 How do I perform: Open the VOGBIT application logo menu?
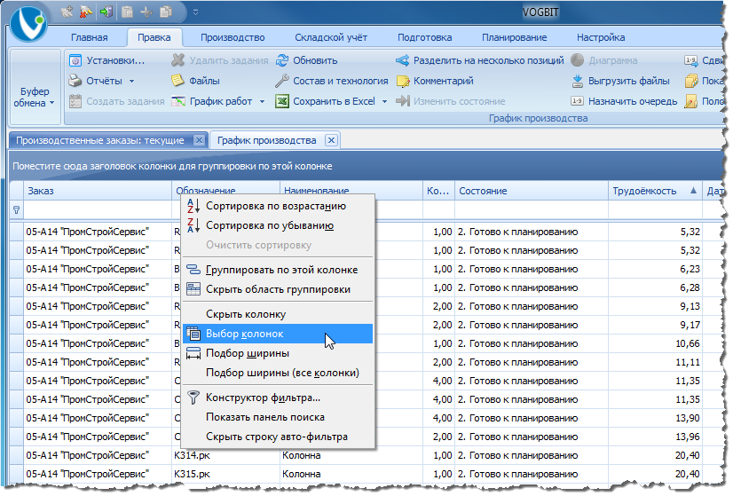click(x=28, y=23)
